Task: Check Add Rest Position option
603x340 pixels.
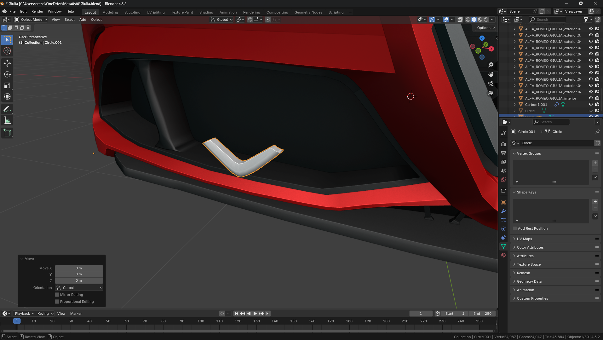Action: click(x=515, y=228)
